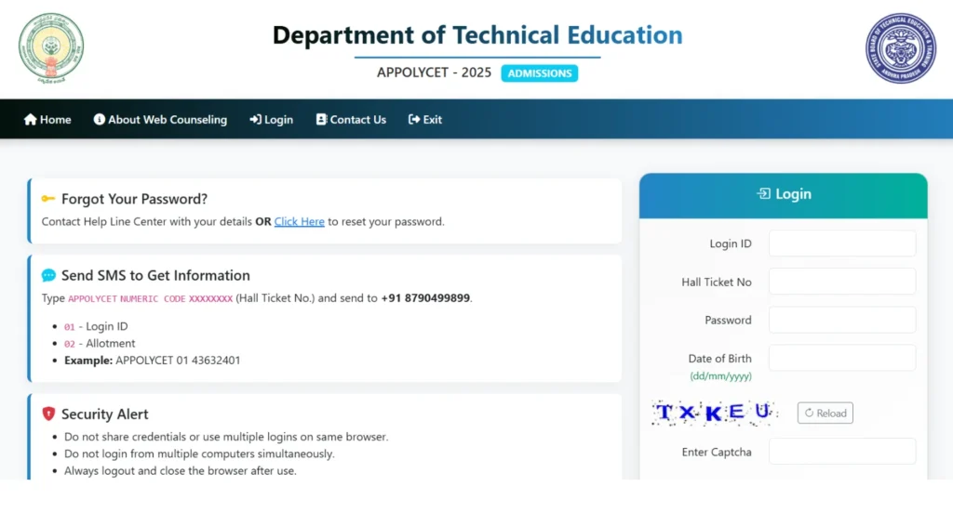
Task: Click the Home house icon in navbar
Action: [31, 120]
